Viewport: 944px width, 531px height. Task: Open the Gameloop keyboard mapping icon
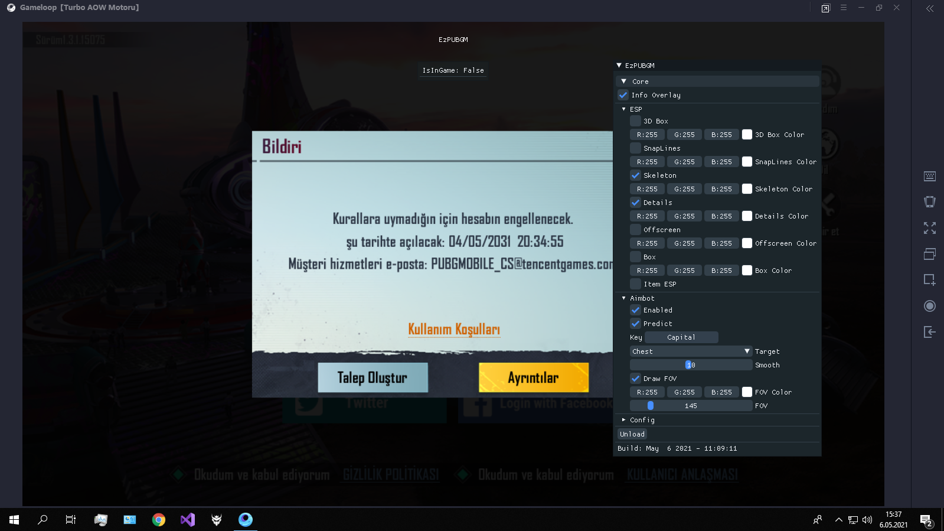coord(929,176)
